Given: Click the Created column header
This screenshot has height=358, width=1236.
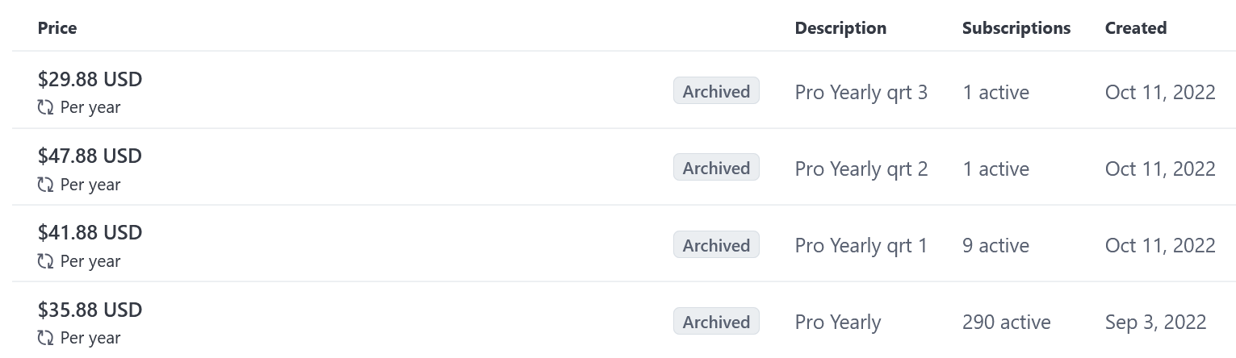Looking at the screenshot, I should point(1136,27).
